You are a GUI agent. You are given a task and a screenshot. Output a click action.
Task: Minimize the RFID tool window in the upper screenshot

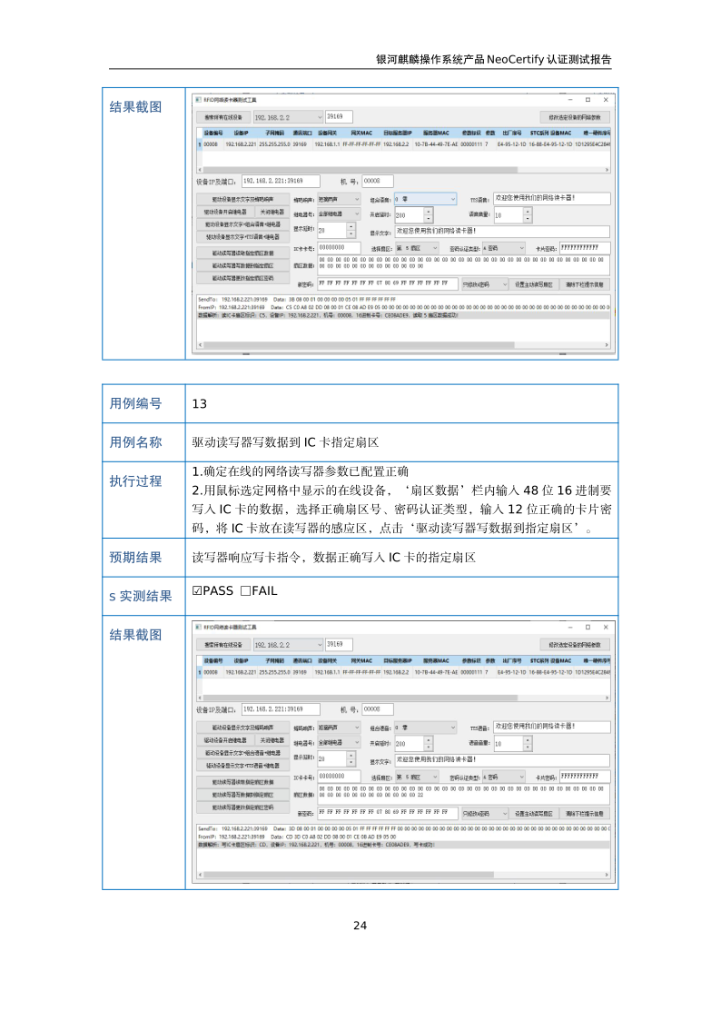568,99
